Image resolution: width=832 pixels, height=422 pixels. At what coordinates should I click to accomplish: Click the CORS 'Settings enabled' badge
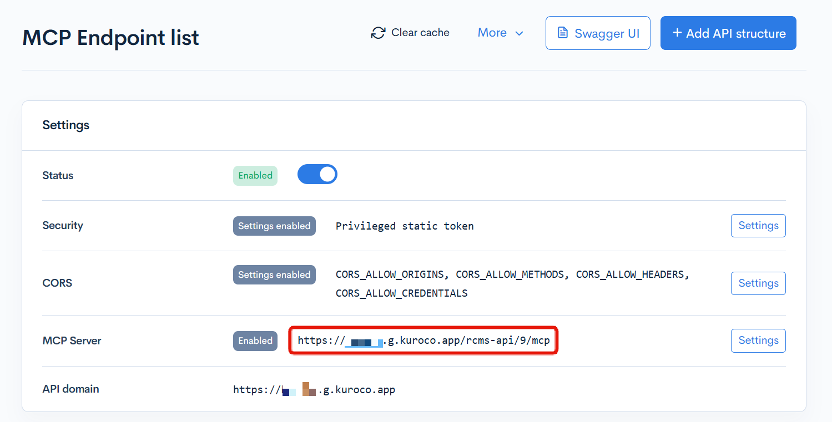274,274
